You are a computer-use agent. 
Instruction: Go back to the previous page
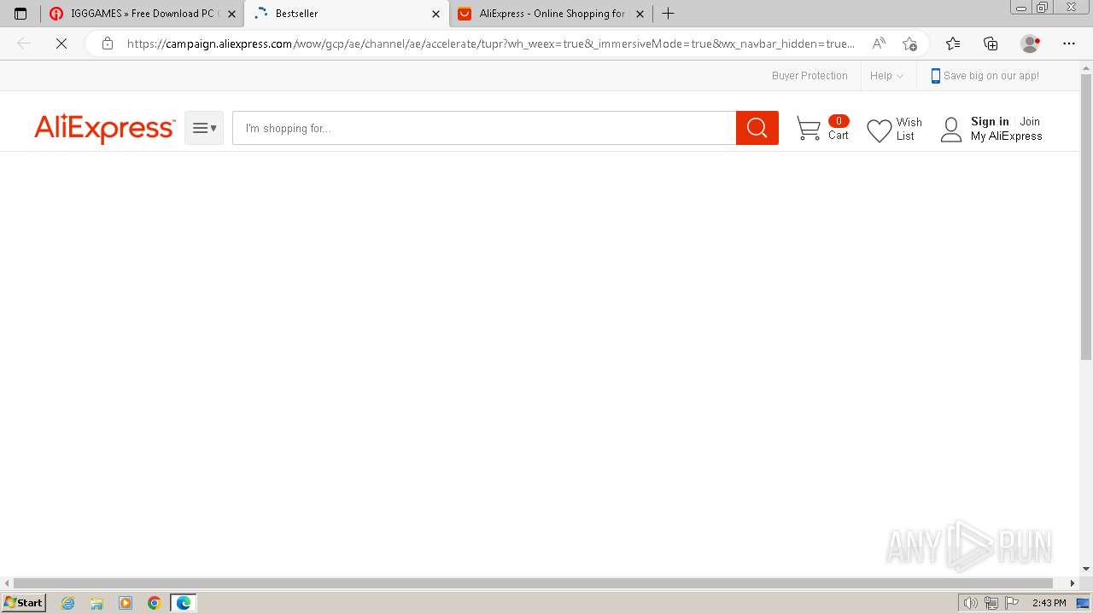(24, 43)
